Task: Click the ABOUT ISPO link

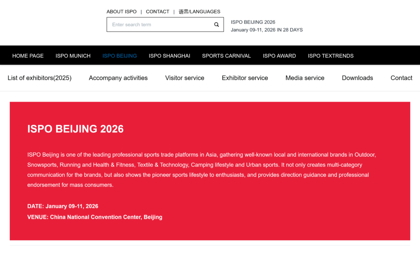Action: coord(121,11)
